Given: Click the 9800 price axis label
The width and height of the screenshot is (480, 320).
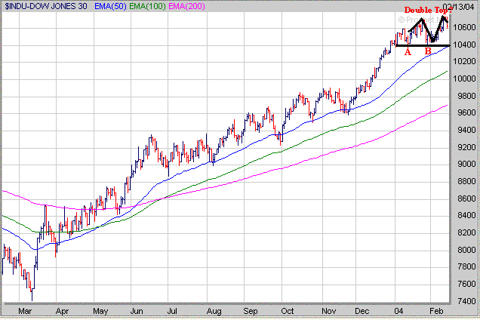Looking at the screenshot, I should [467, 96].
